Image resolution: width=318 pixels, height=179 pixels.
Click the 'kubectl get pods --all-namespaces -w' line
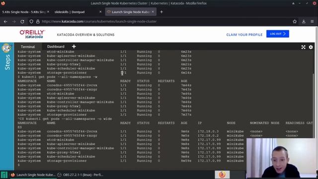pyautogui.click(x=58, y=77)
